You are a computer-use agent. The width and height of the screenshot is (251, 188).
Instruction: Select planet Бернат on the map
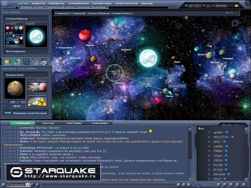tap(121, 46)
